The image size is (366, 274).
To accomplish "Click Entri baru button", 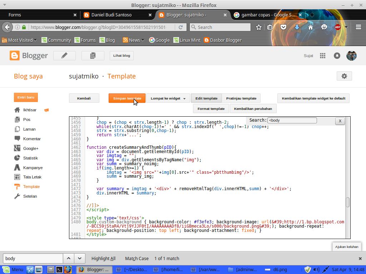I will click(26, 97).
